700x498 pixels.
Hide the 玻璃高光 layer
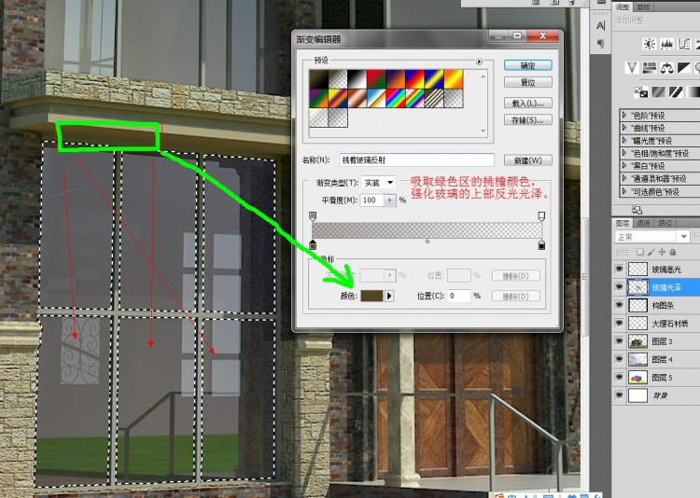[x=619, y=270]
